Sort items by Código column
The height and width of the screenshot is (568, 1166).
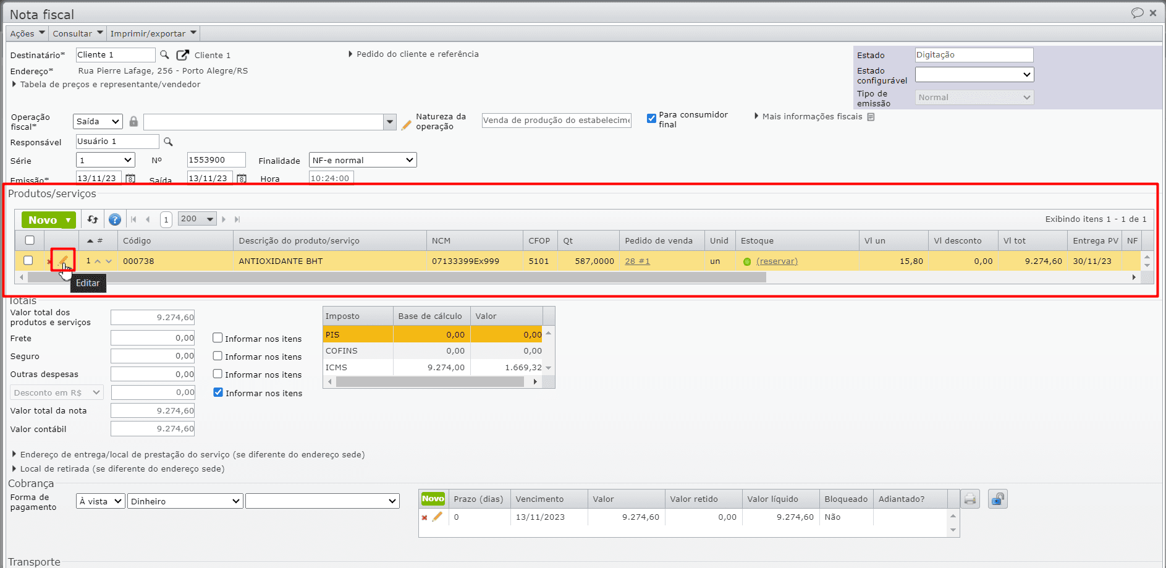[x=175, y=240]
